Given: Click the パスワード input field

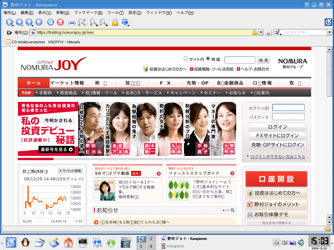Looking at the screenshot, I should (x=288, y=117).
